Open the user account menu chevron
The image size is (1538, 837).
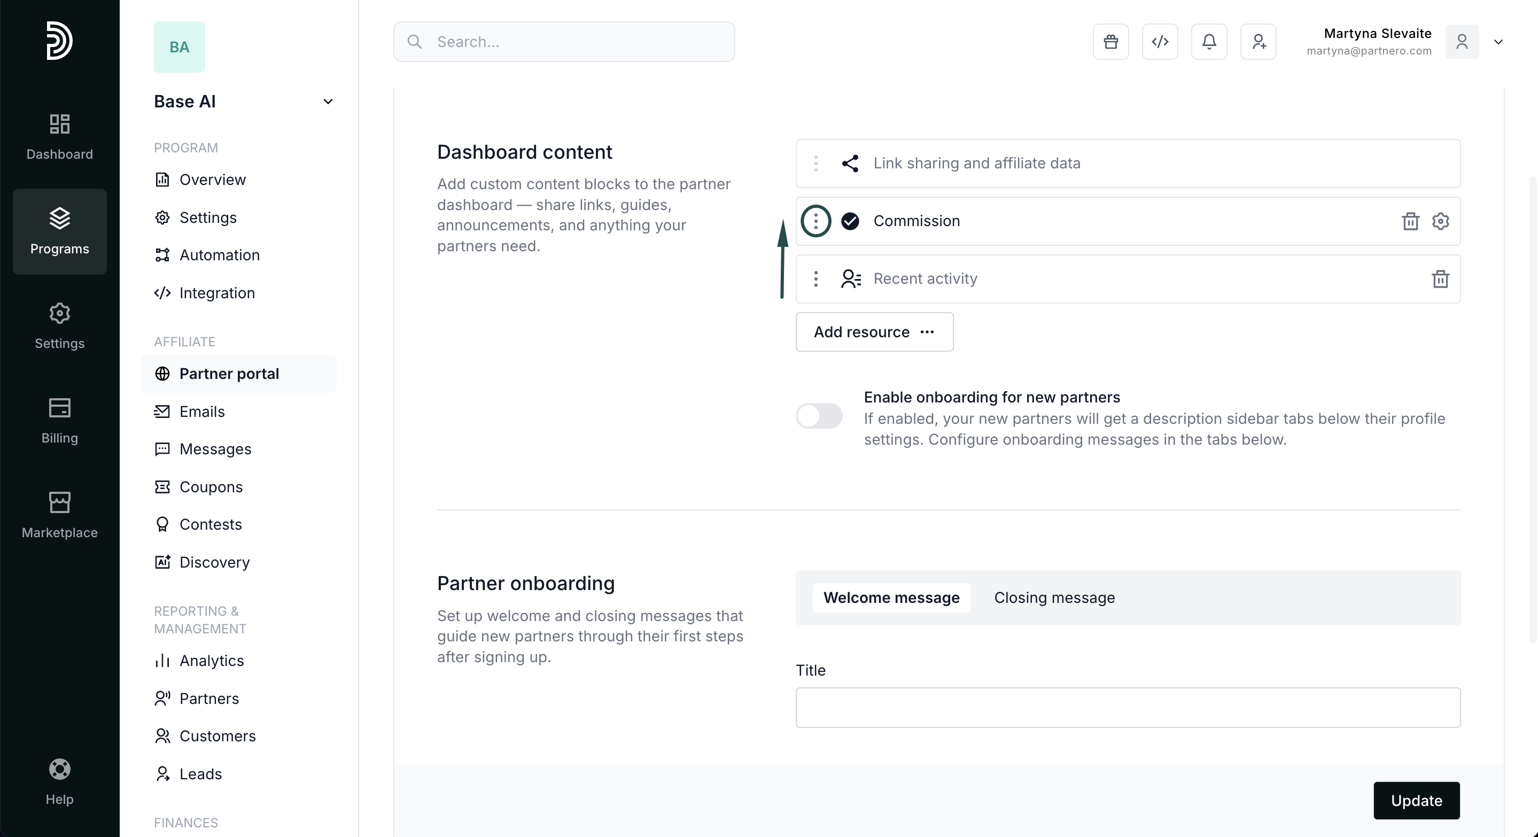[1498, 42]
